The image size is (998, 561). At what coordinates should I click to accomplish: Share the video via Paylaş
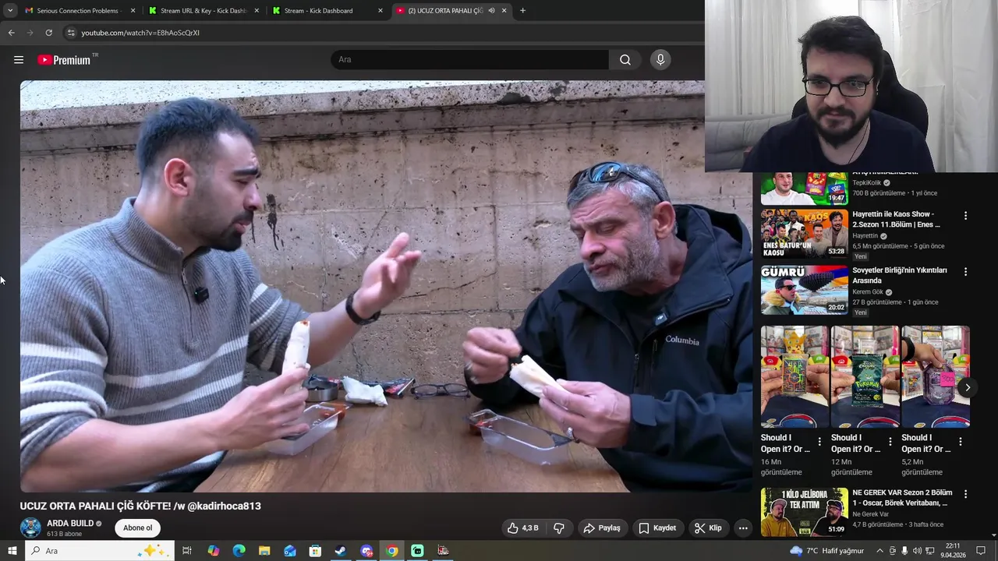pos(602,528)
